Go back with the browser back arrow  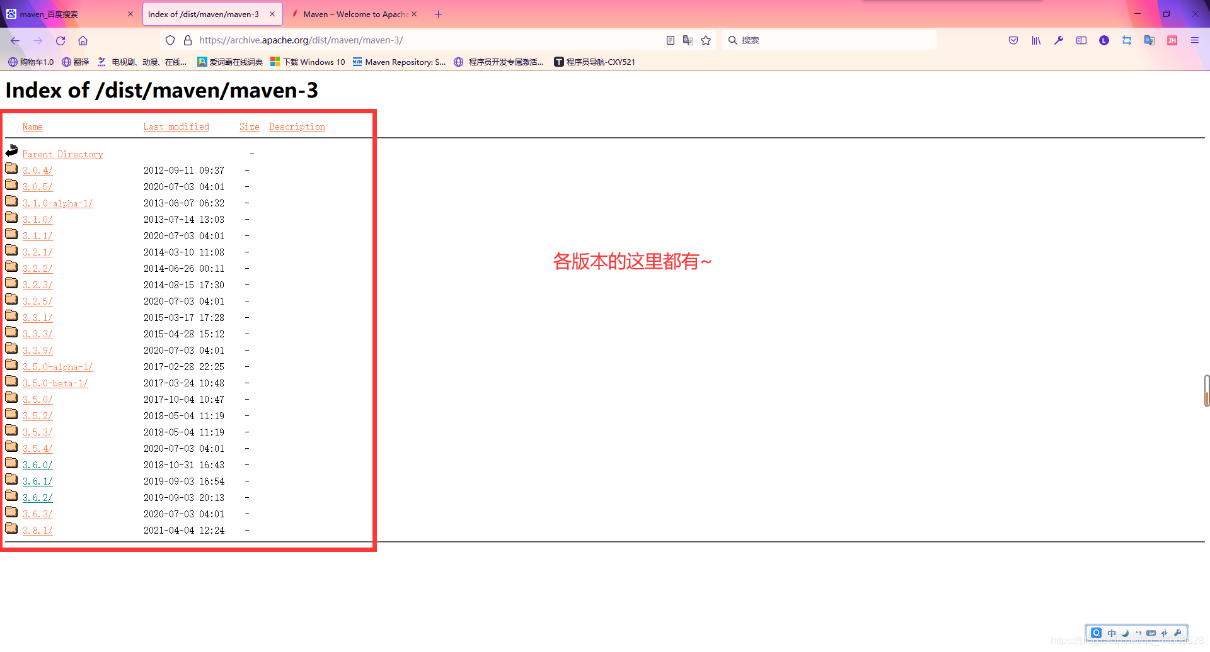click(15, 40)
